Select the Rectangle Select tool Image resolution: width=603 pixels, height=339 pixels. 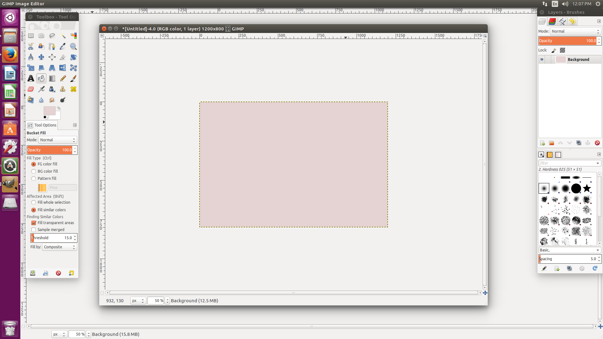[31, 36]
